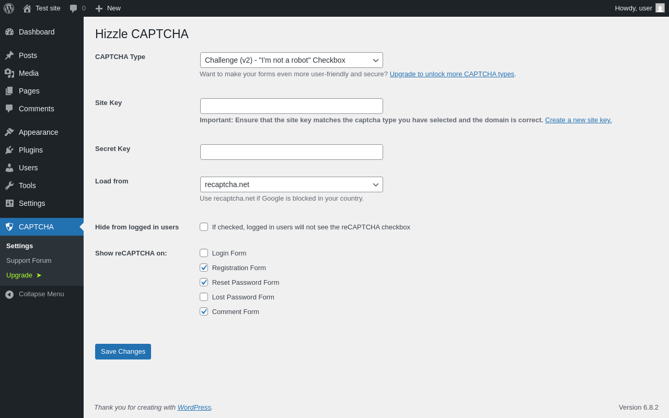Click the Posts pushpin icon
The height and width of the screenshot is (418, 669).
(x=9, y=55)
